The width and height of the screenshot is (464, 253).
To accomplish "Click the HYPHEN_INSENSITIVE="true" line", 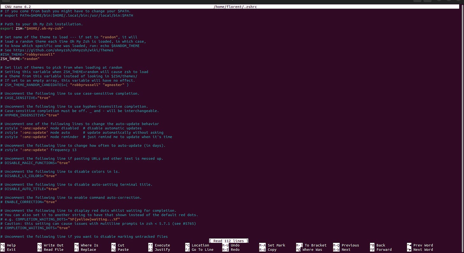I will (x=30, y=115).
